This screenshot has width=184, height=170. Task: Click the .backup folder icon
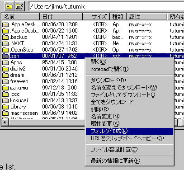5,37
